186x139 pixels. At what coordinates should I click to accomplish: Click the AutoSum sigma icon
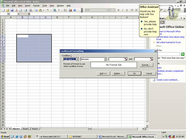[x=59, y=10]
